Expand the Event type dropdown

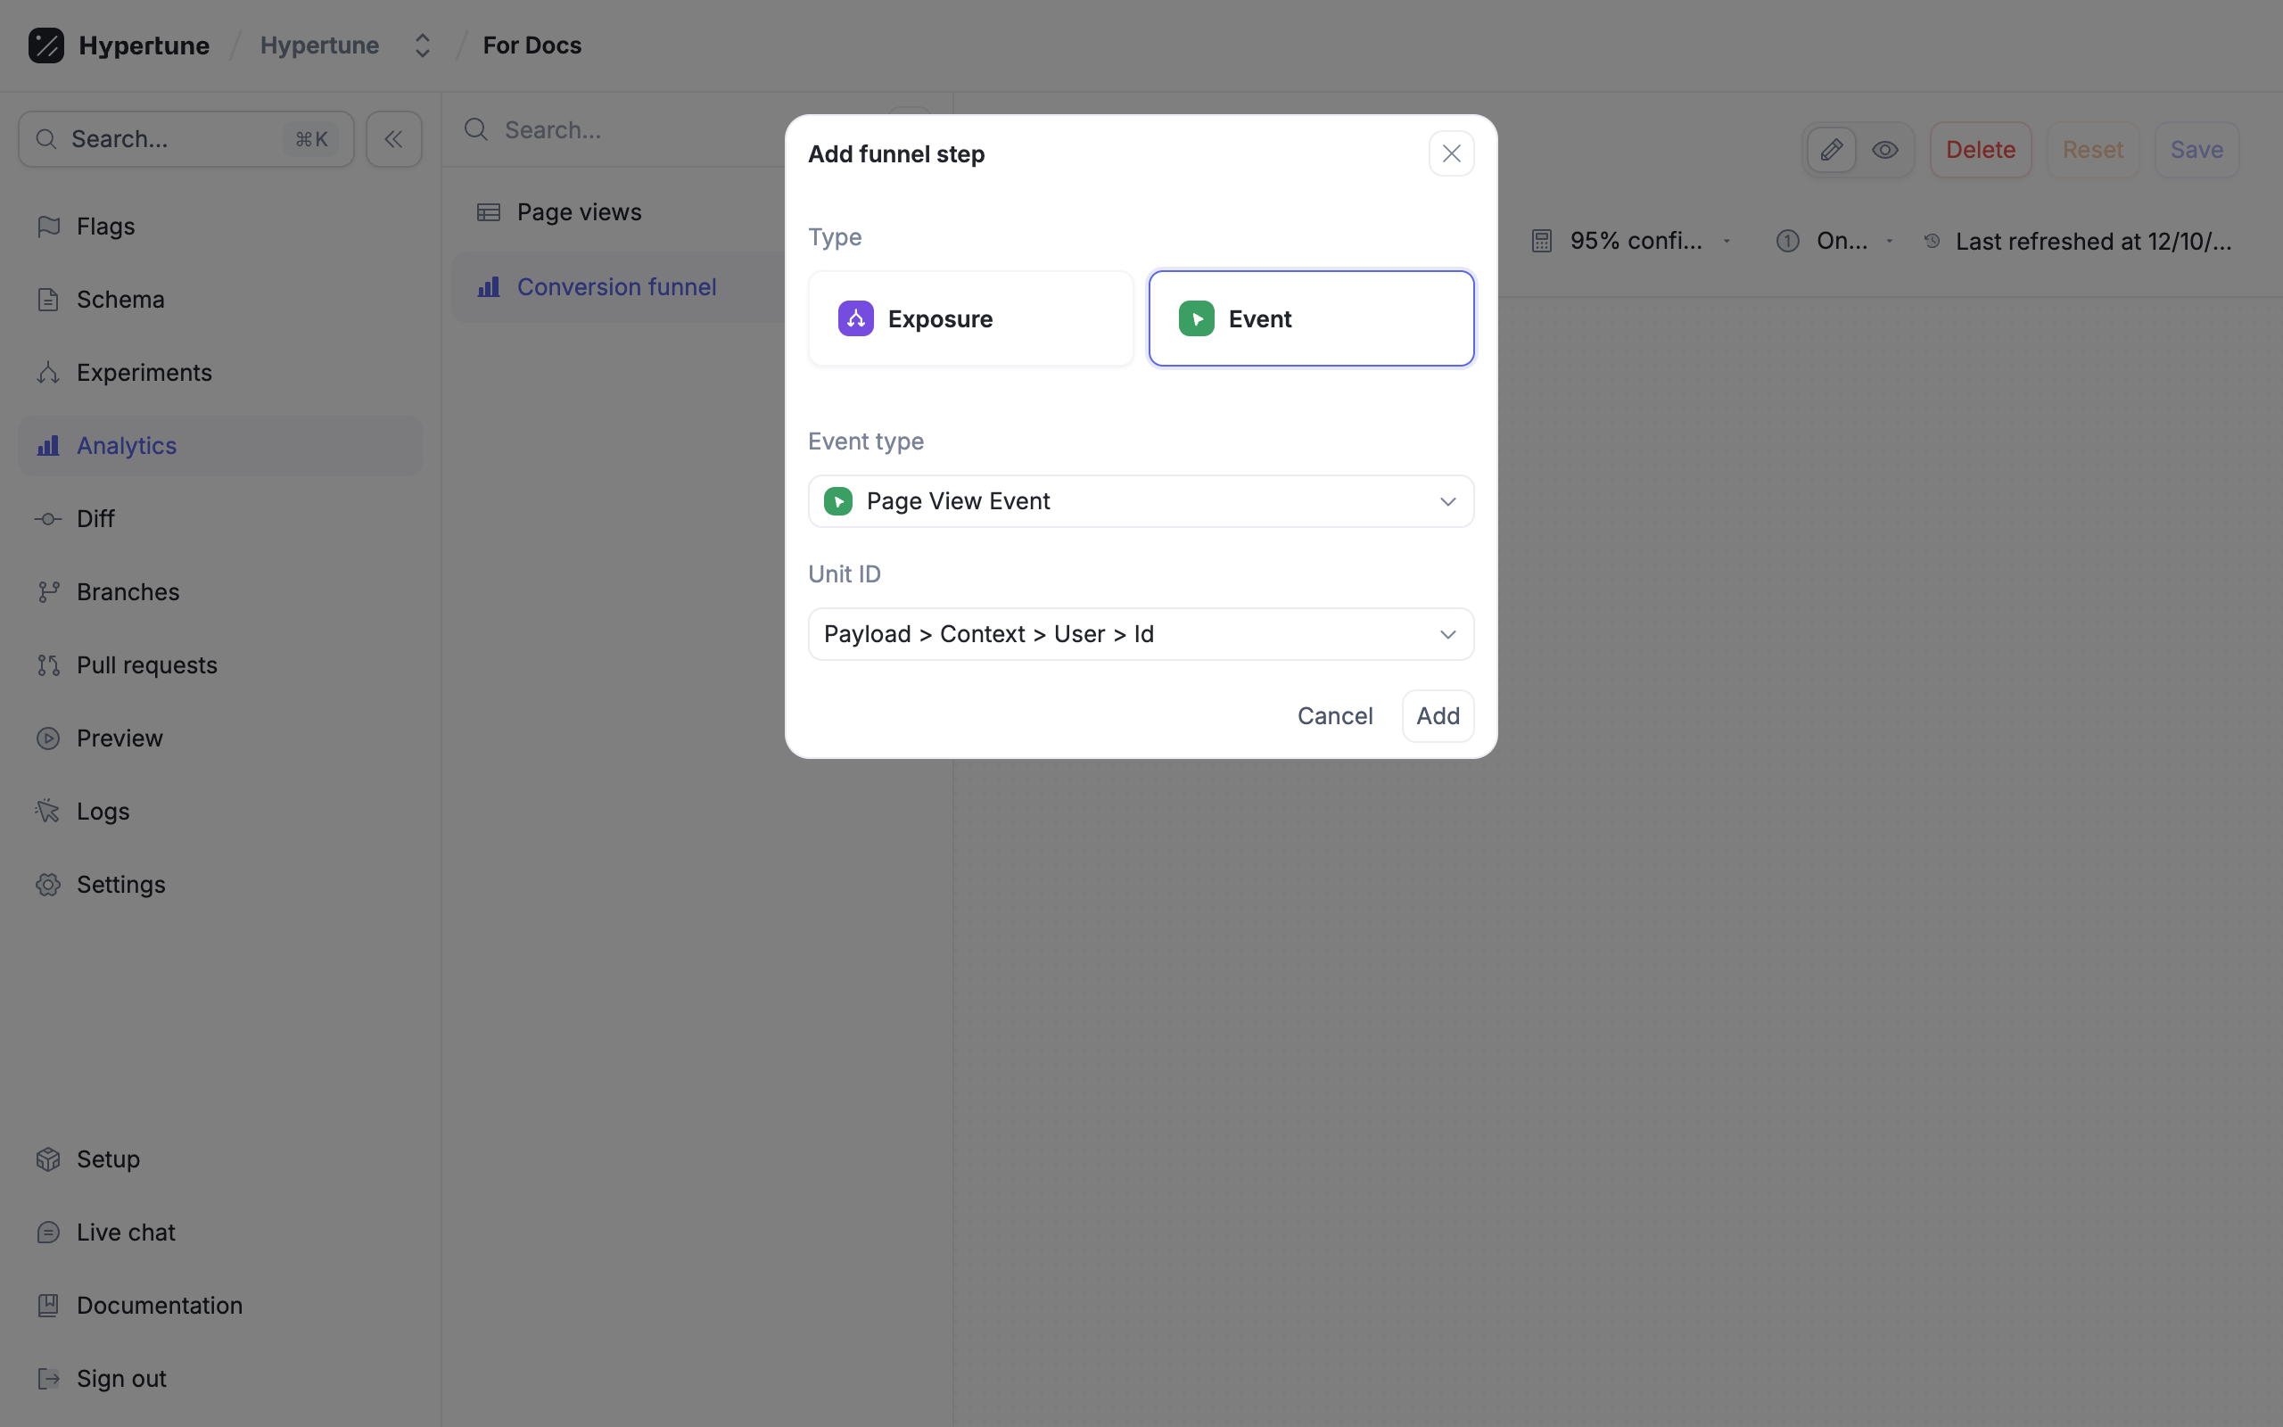point(1141,501)
